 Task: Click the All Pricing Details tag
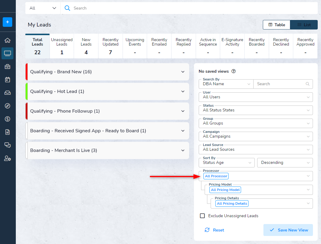[x=232, y=203]
